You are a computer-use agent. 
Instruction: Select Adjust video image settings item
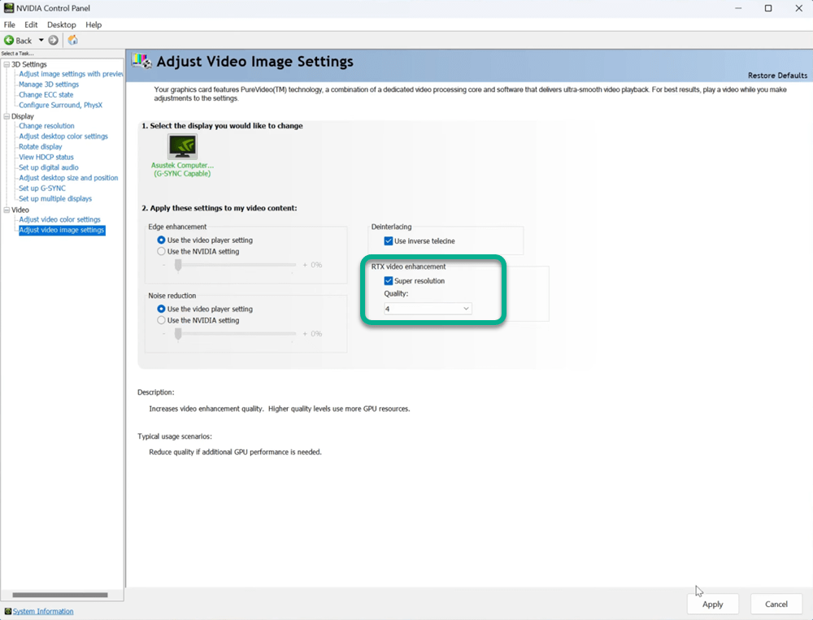click(62, 230)
